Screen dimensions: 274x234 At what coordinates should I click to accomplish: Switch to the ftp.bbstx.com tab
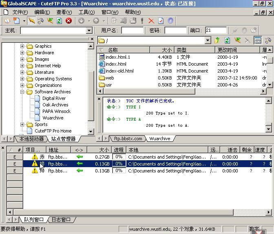point(128,139)
